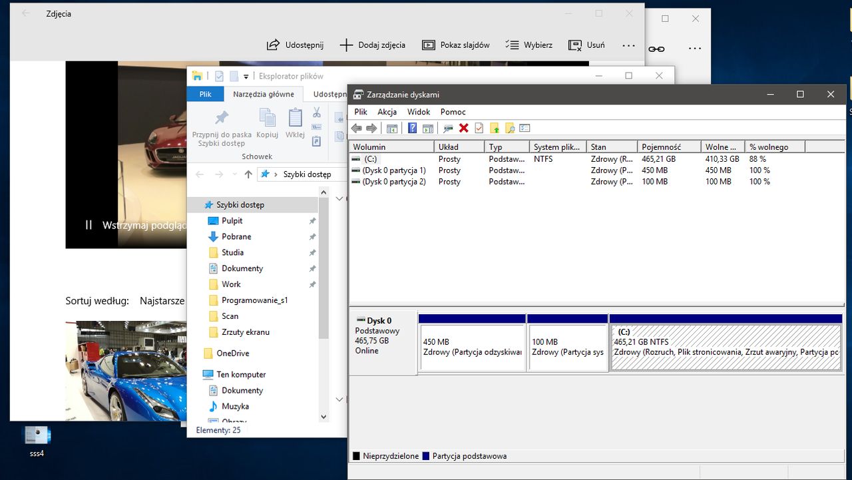Click the Usuń delete icon in Zdjęcia

point(574,45)
